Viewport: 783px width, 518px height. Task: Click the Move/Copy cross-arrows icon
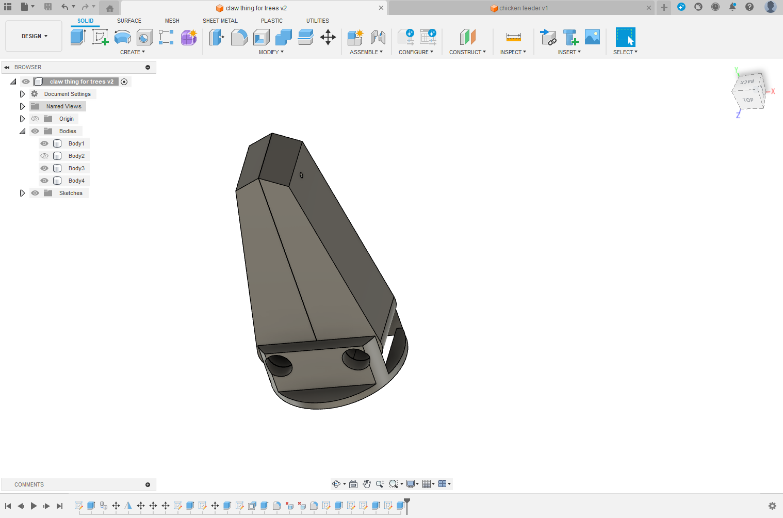point(328,37)
